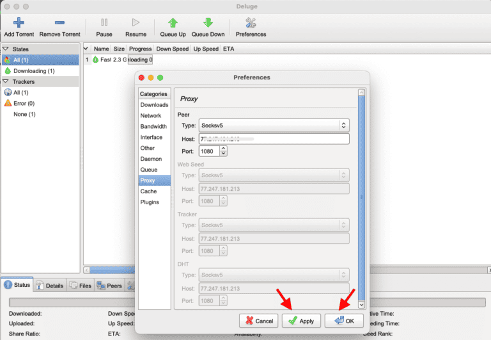Viewport: 491px width, 340px height.
Task: Collapse the States section
Action: tap(5, 49)
